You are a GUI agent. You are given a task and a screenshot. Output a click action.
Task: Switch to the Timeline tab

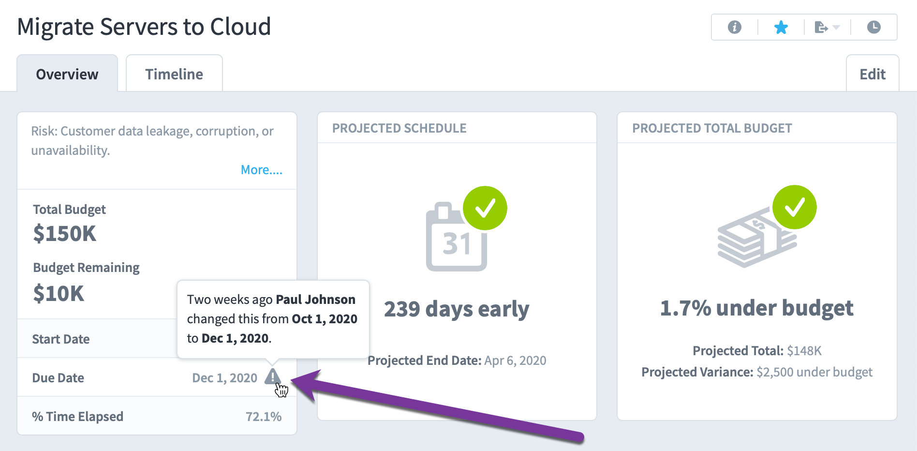pyautogui.click(x=174, y=74)
